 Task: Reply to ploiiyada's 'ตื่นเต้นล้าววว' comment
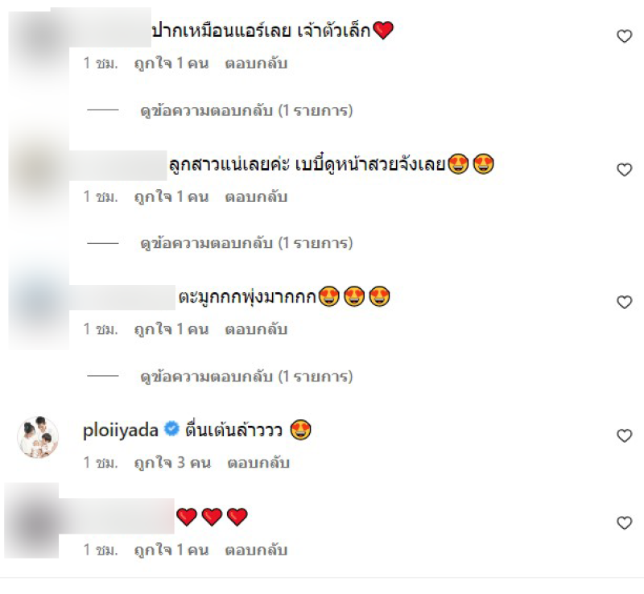[258, 463]
